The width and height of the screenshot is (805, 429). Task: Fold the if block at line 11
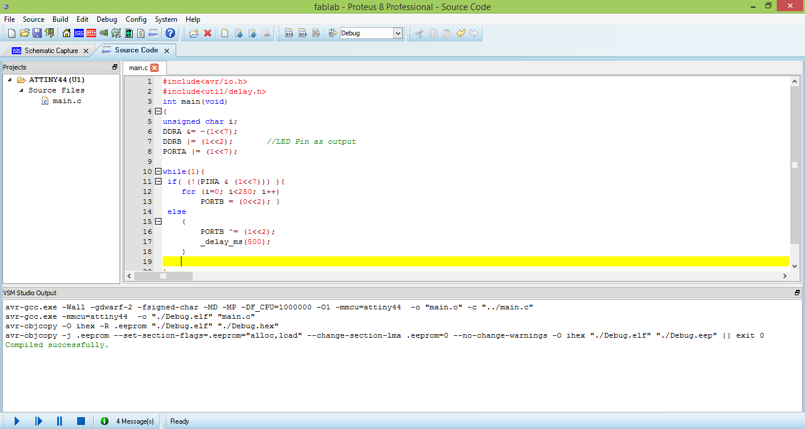(158, 181)
